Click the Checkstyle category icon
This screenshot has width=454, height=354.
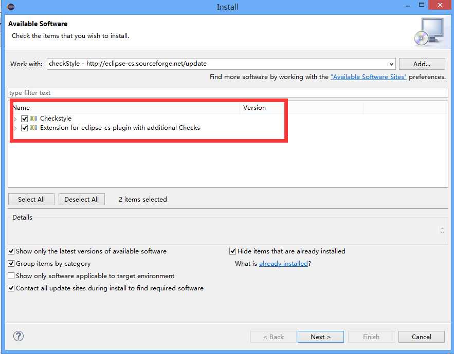point(33,118)
